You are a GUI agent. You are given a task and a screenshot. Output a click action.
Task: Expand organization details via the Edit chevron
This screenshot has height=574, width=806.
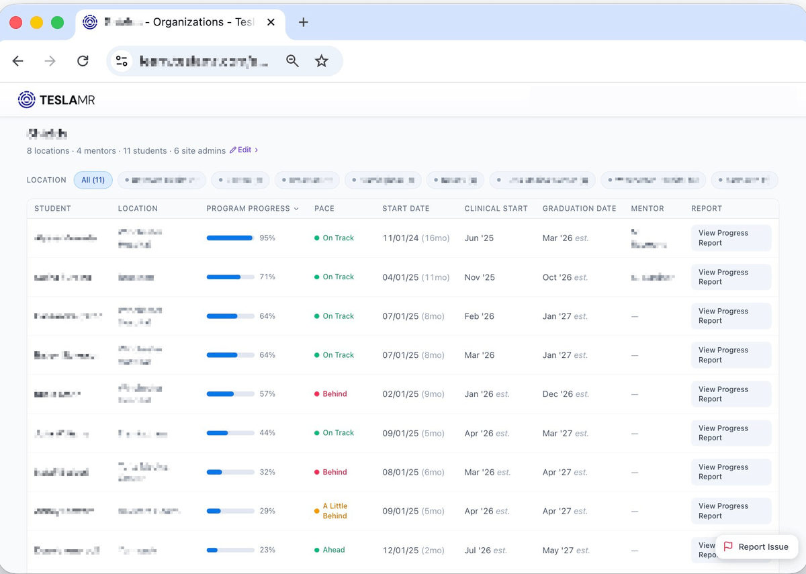point(255,150)
